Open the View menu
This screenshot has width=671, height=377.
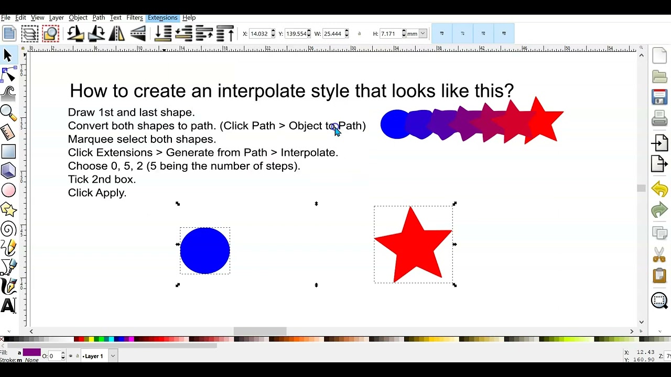[38, 17]
